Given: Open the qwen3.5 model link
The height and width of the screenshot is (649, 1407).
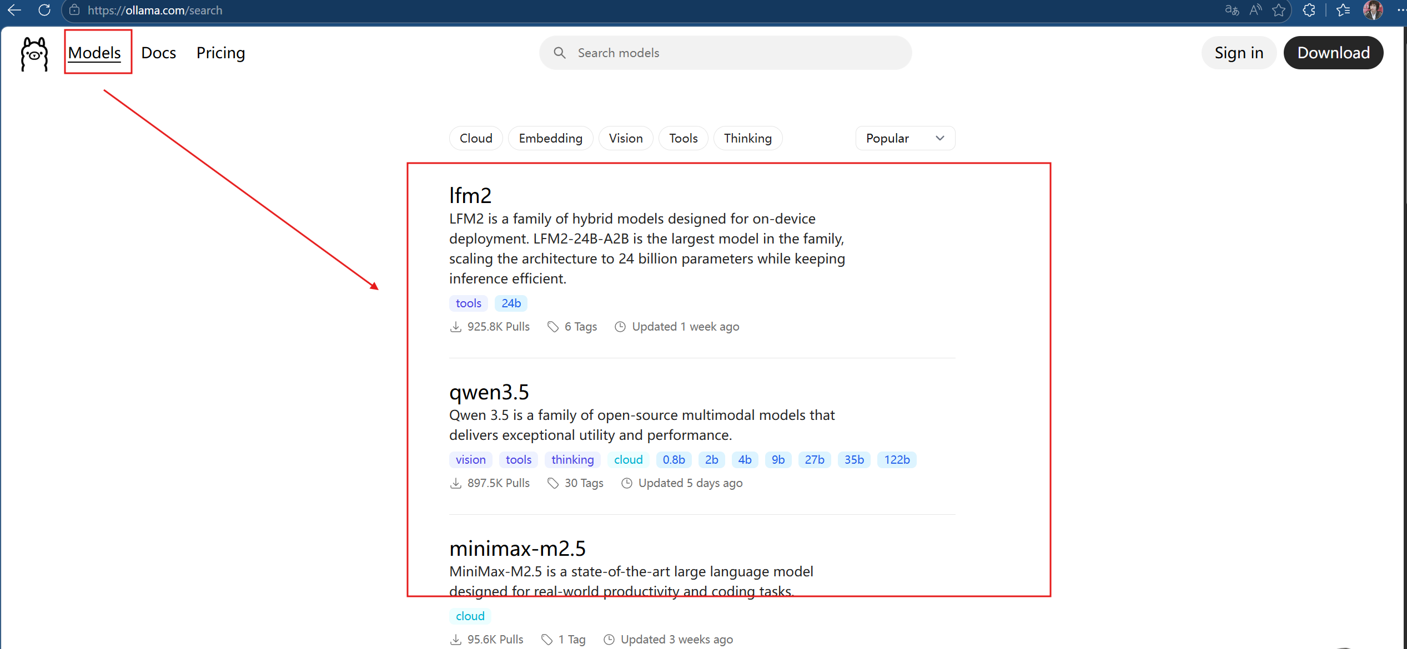Looking at the screenshot, I should point(489,392).
